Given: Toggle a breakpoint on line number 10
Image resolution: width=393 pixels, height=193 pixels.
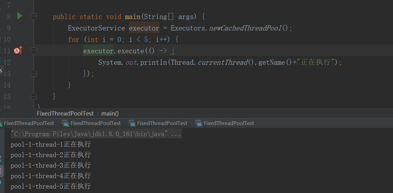Looking at the screenshot, I should 7,40.
